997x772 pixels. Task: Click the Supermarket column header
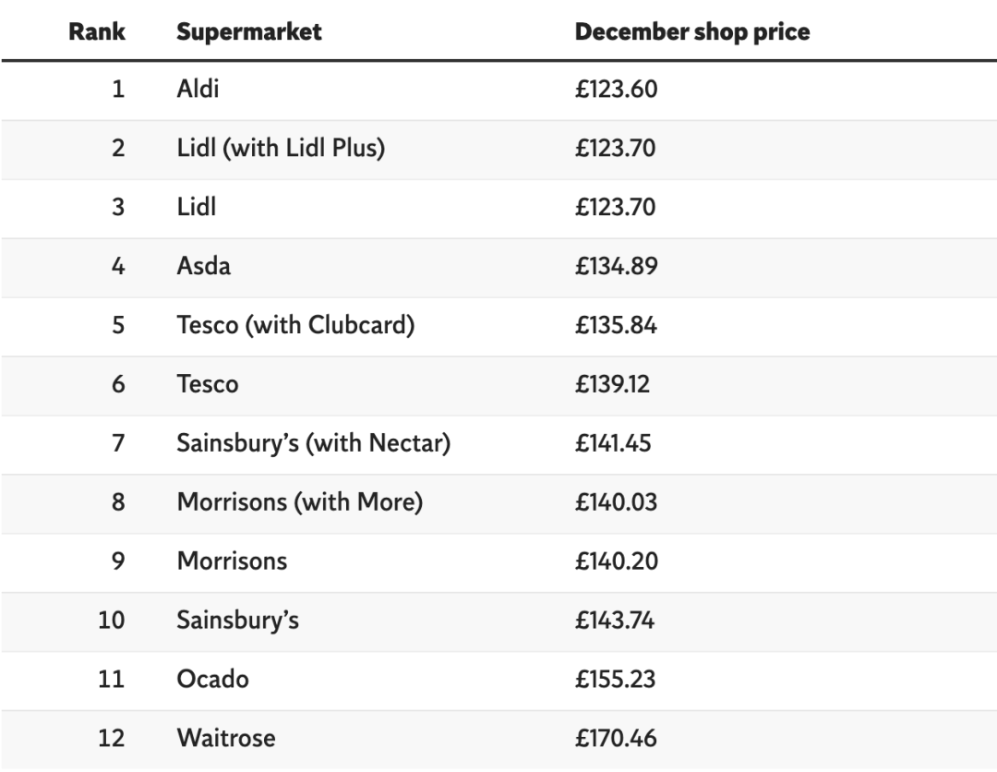point(249,31)
